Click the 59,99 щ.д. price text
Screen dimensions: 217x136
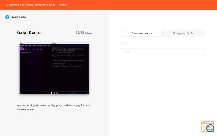(84, 32)
